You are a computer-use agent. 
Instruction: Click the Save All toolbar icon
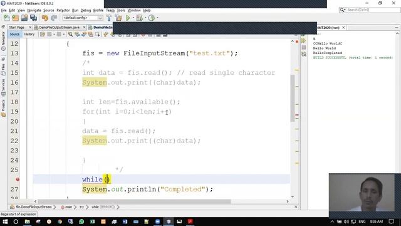(x=33, y=18)
